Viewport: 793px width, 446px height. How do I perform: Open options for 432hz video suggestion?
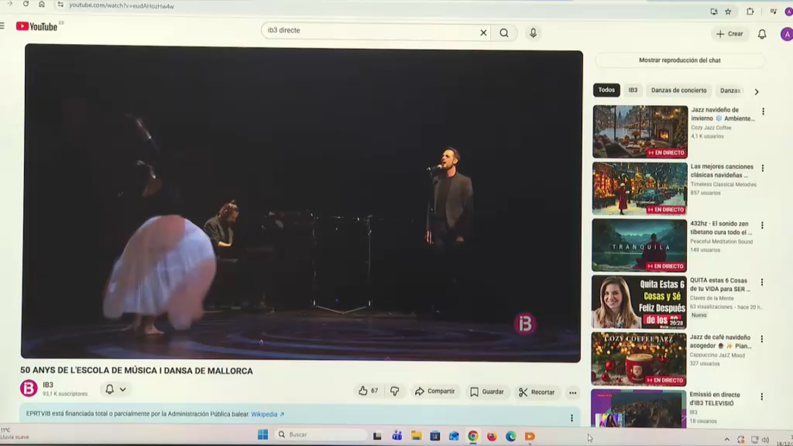coord(762,225)
